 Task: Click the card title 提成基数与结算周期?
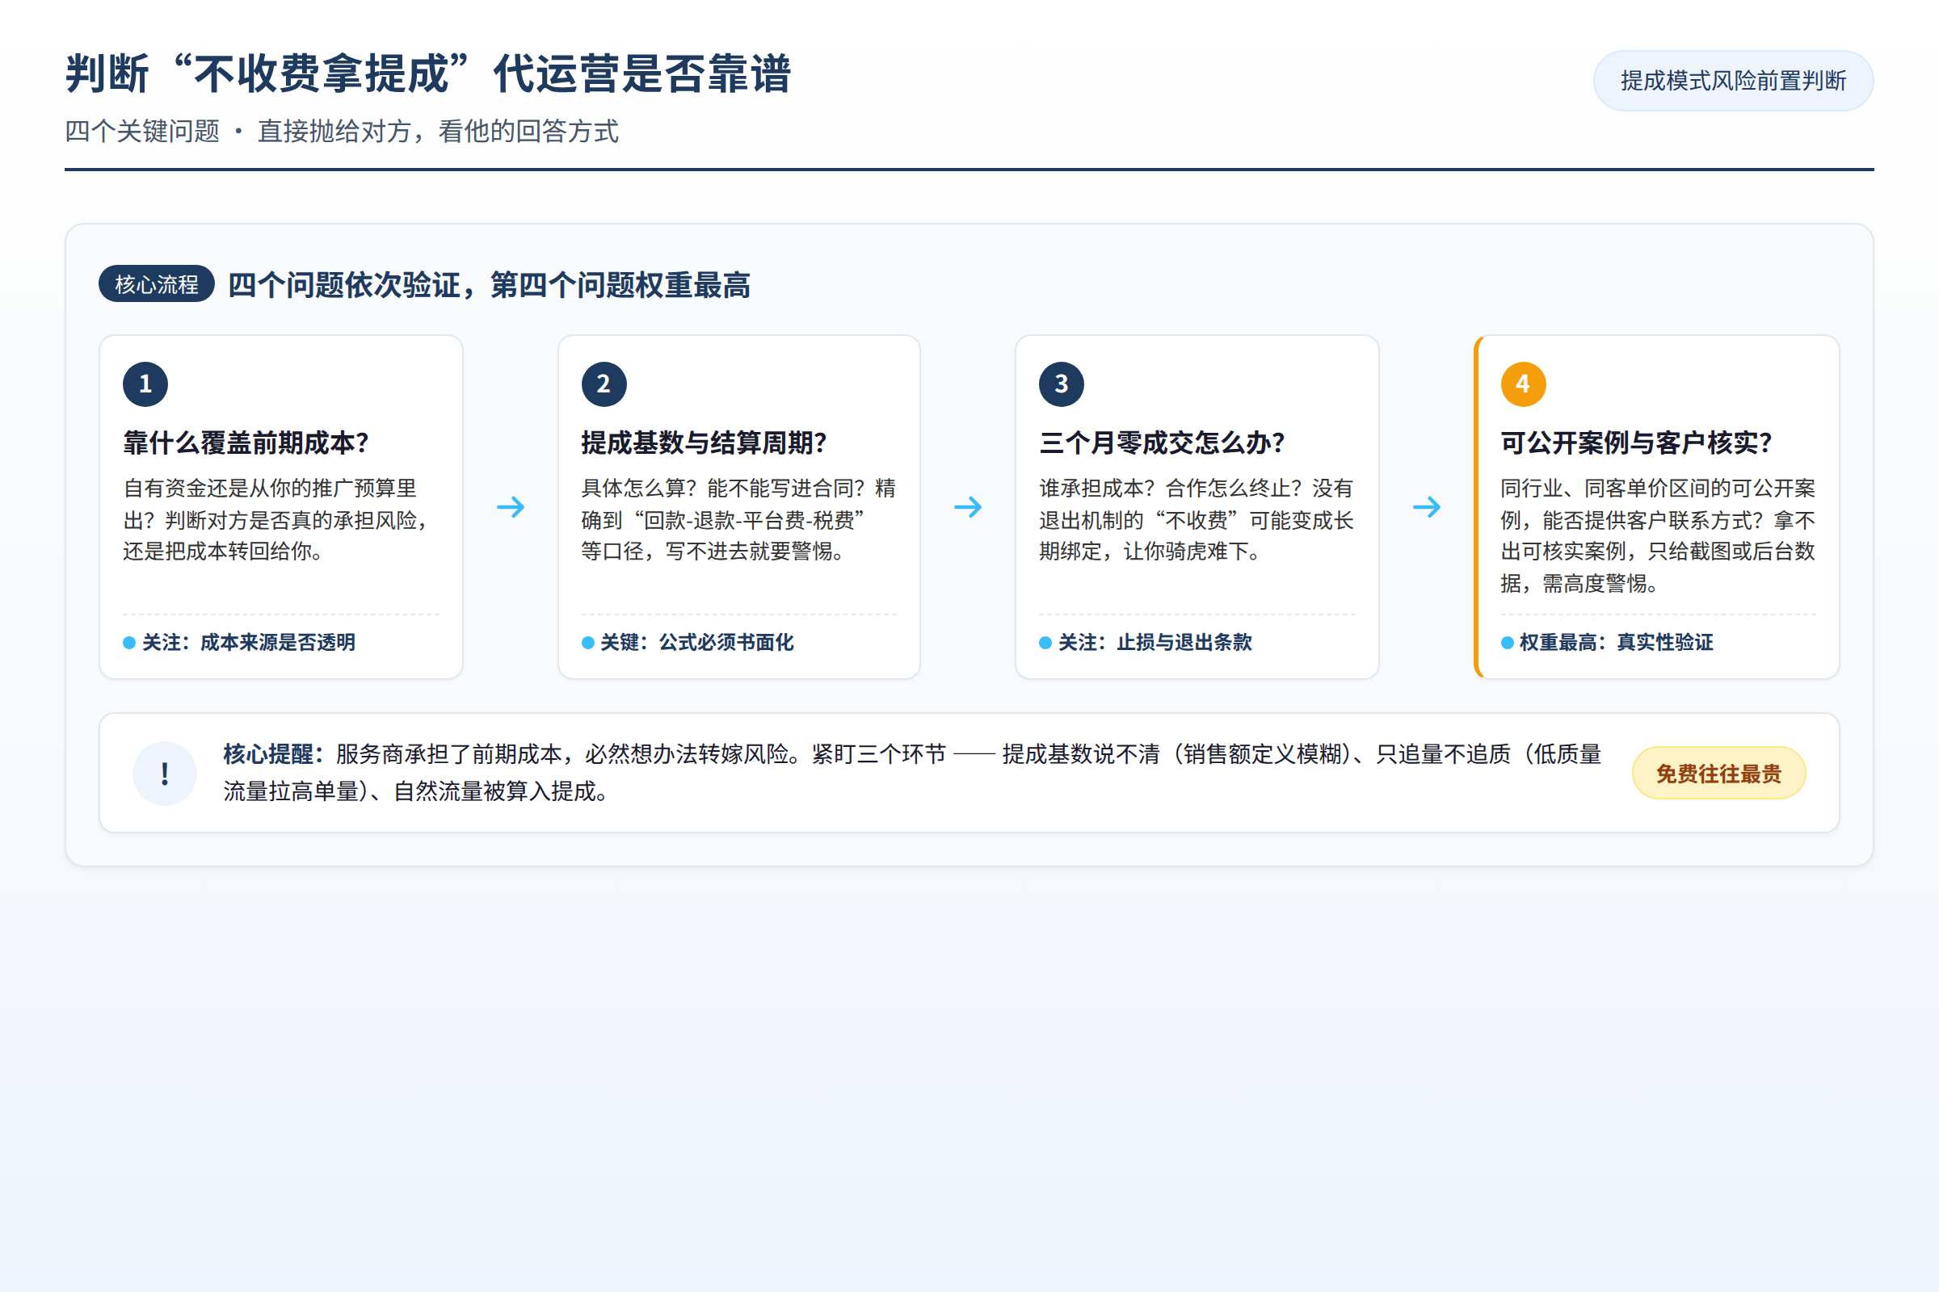point(704,443)
